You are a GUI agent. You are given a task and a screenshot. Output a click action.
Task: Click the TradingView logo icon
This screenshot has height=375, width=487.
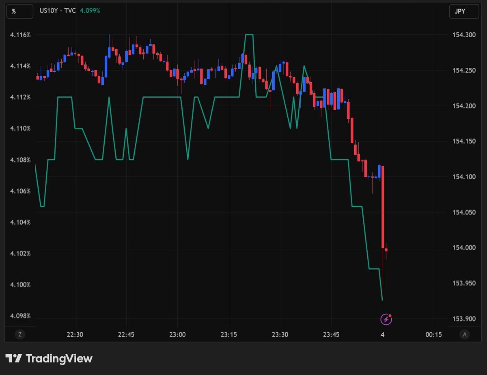point(13,358)
